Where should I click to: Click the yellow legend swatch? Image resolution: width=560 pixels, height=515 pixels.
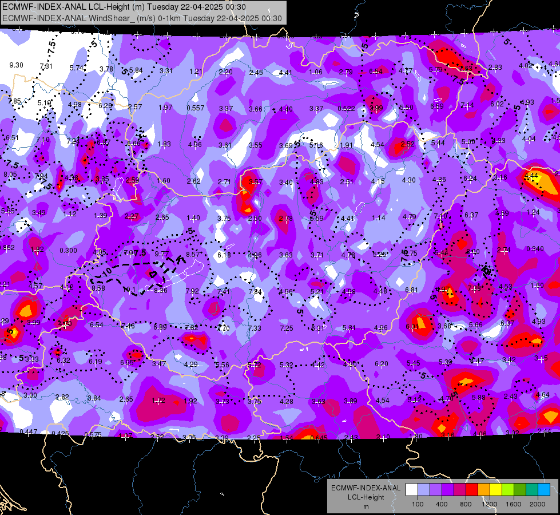point(496,489)
